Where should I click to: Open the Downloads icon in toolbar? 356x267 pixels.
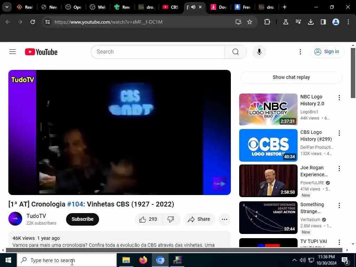[310, 22]
